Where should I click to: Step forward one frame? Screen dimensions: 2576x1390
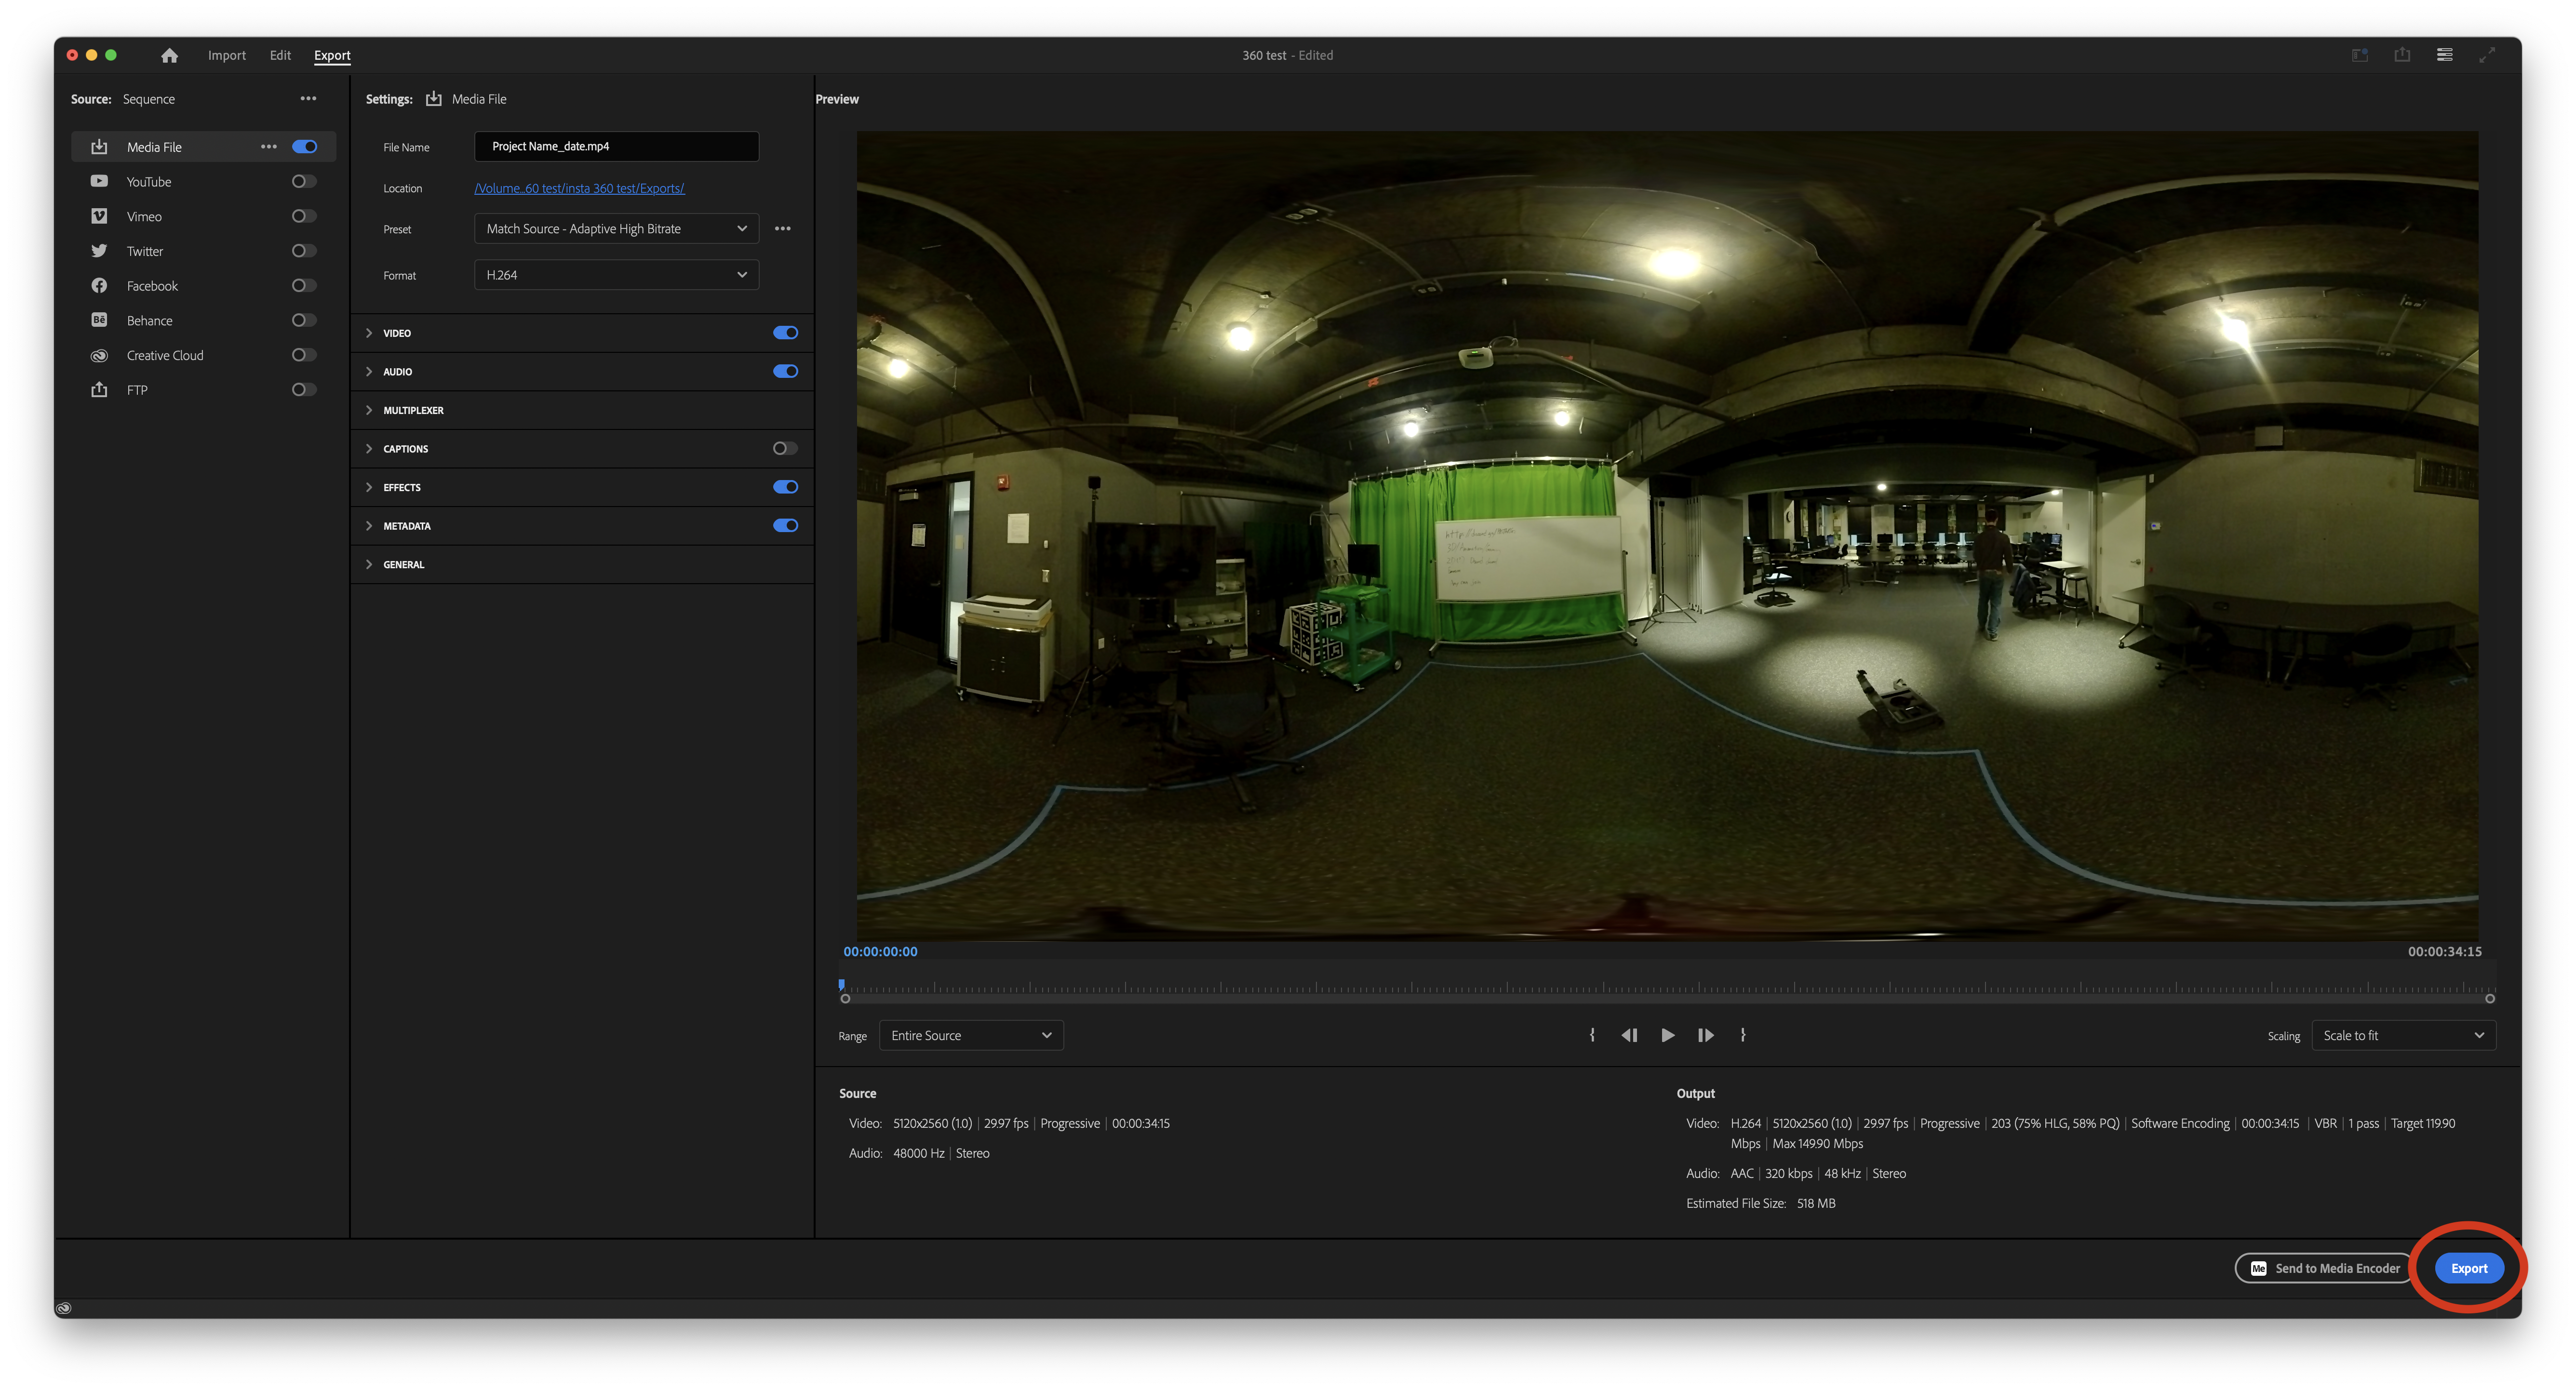click(1706, 1035)
